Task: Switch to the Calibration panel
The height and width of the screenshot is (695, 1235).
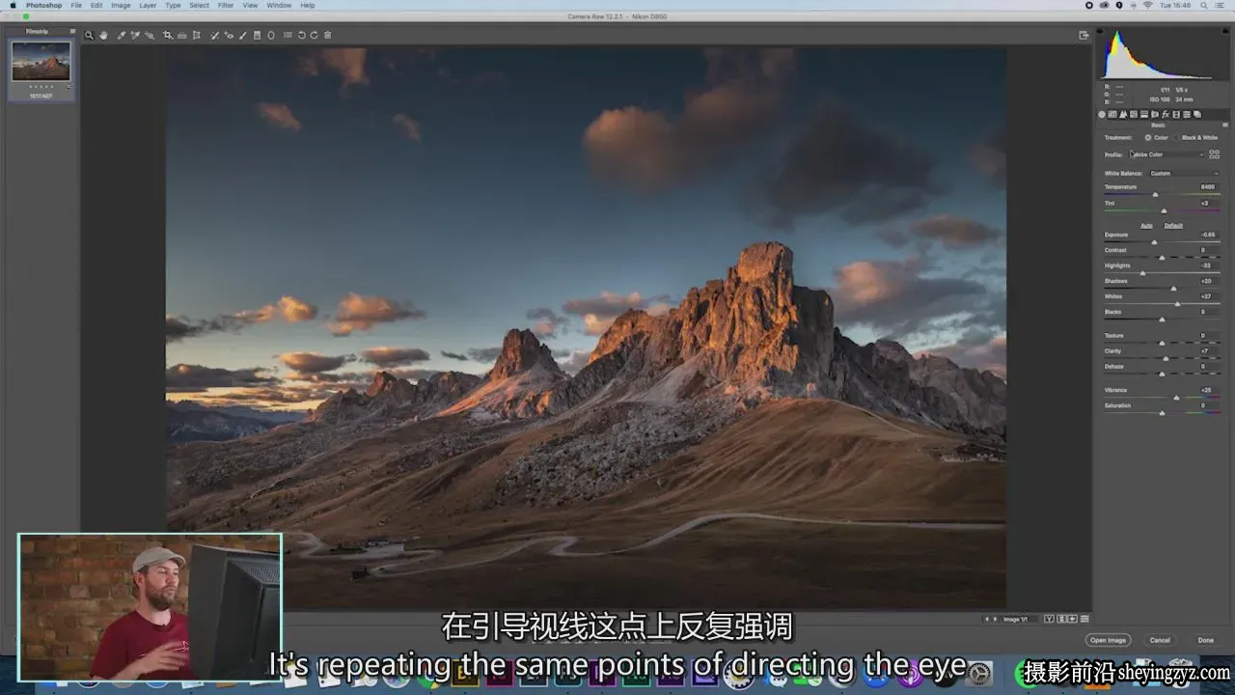Action: 1176,114
